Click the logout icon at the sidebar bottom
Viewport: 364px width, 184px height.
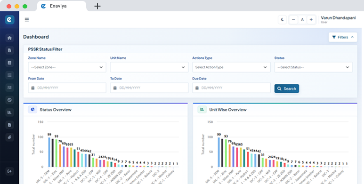9,171
